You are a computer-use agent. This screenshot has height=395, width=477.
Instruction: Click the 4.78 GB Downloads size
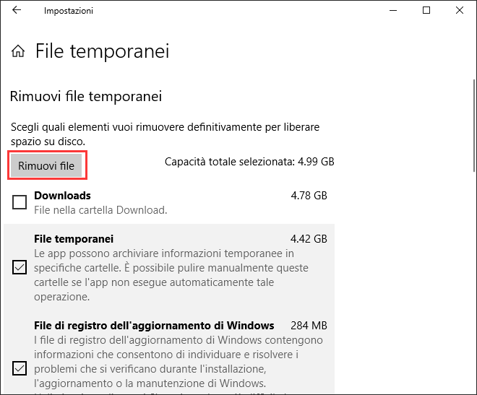(309, 196)
